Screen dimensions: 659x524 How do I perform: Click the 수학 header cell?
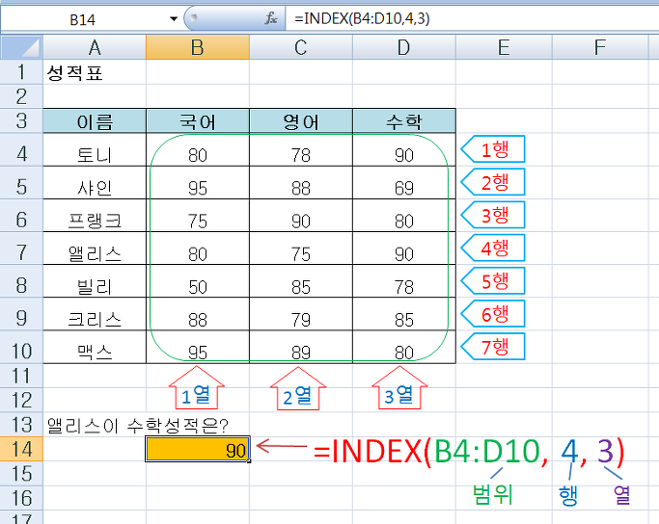point(404,121)
